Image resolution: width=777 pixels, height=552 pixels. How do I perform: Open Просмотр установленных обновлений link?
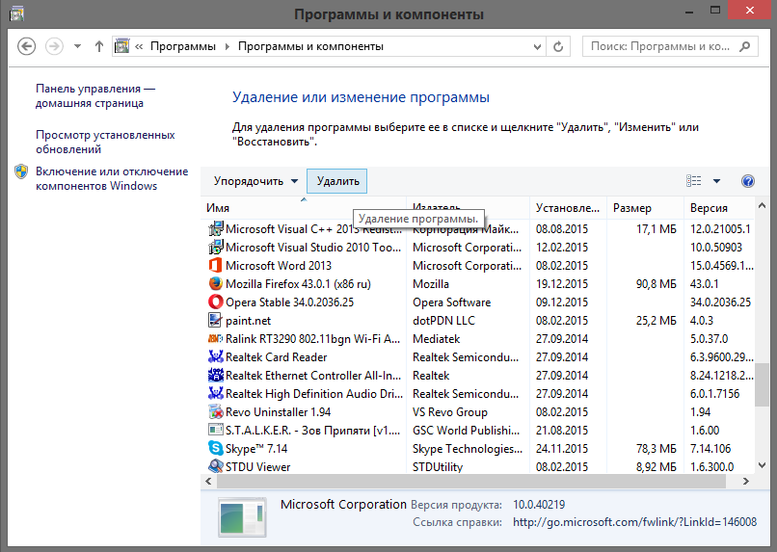tap(105, 142)
